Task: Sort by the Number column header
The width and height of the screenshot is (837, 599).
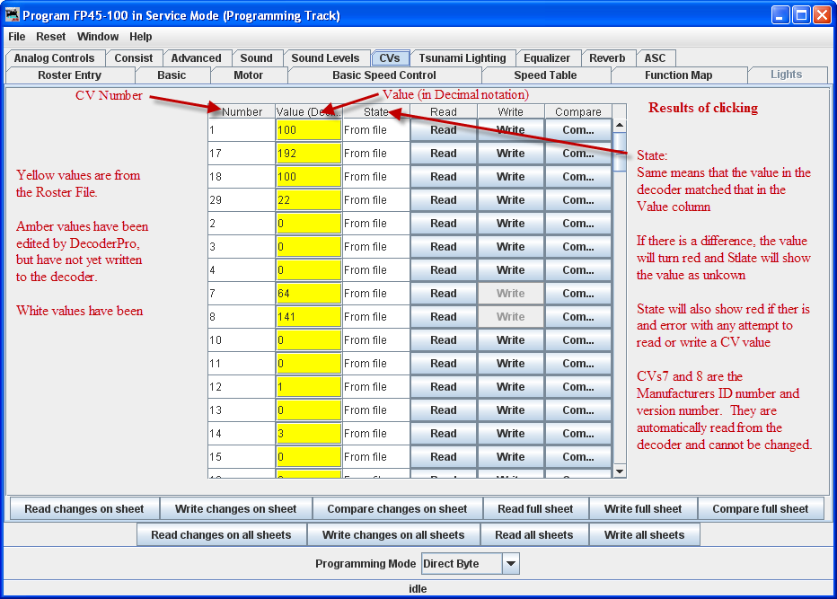Action: [x=242, y=112]
